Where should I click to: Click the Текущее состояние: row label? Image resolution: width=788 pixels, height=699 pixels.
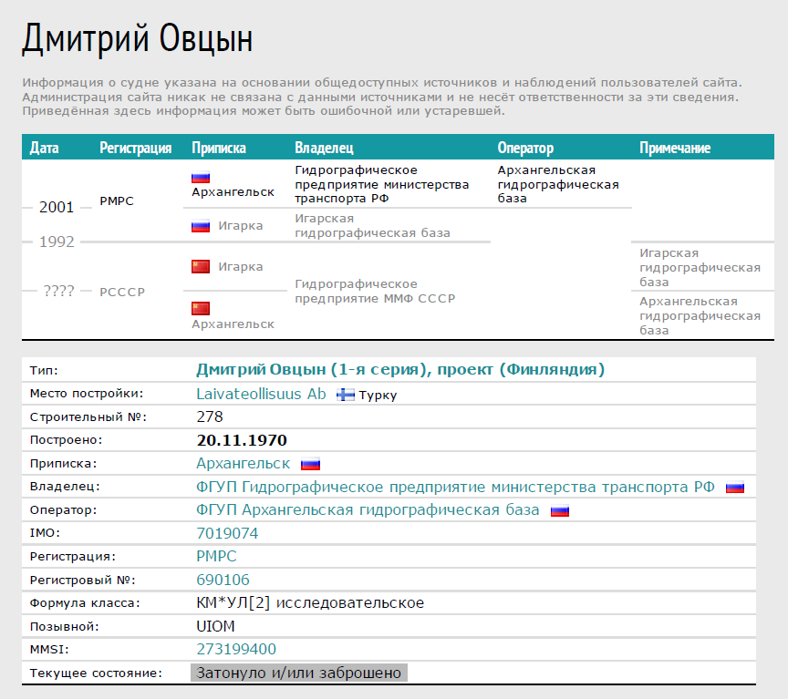coord(96,673)
